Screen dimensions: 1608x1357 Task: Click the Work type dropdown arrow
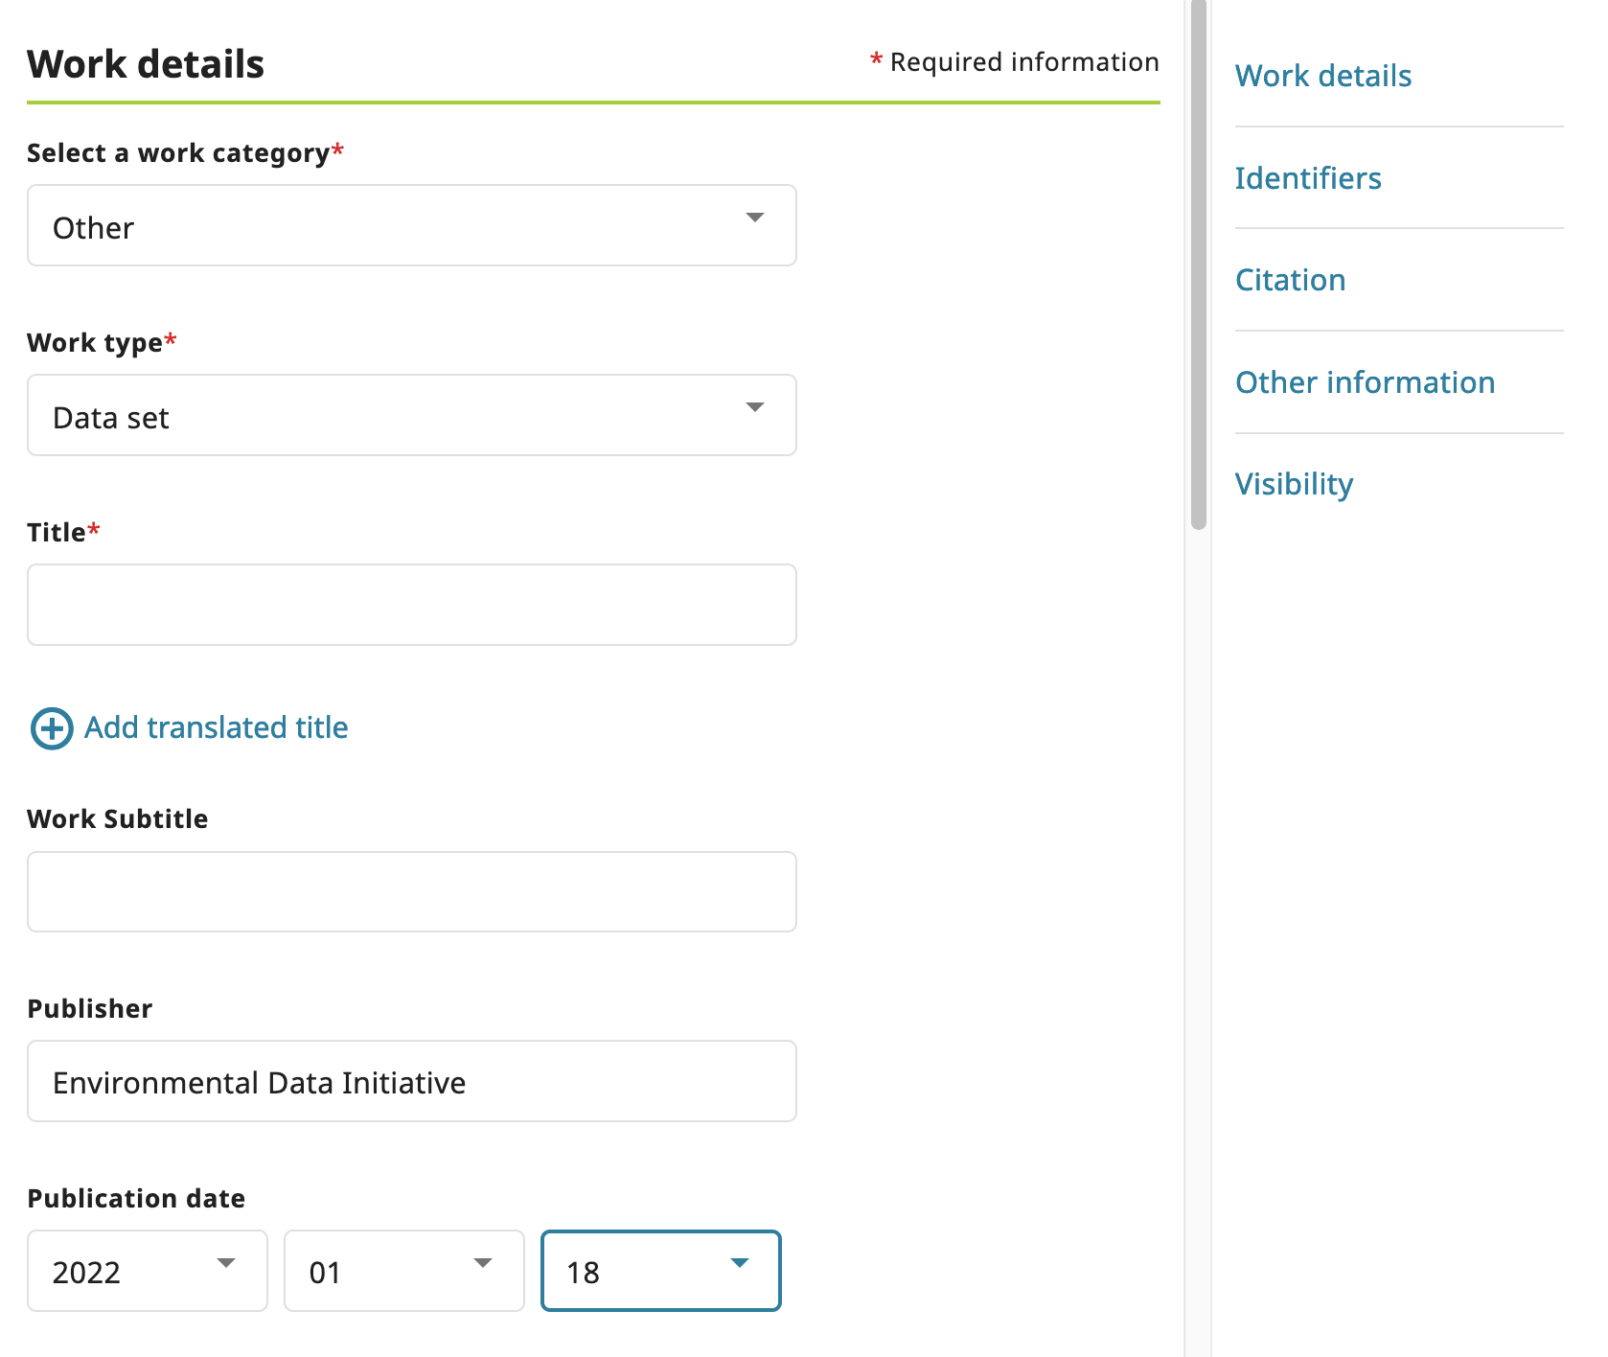tap(755, 407)
